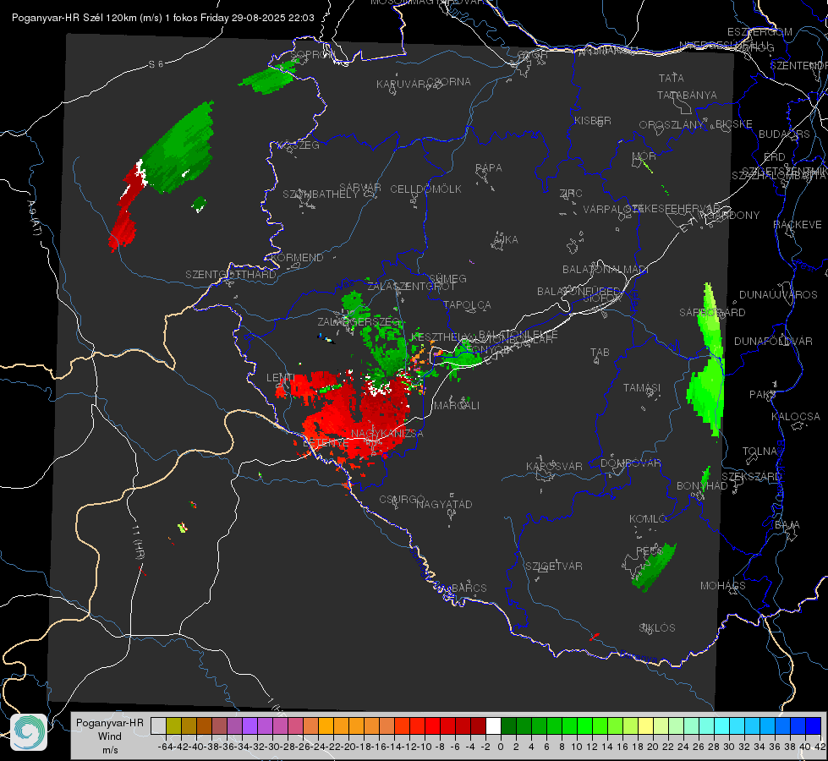Viewport: 828px width, 761px height.
Task: Click the TATABÁNYA label
Action: click(687, 95)
